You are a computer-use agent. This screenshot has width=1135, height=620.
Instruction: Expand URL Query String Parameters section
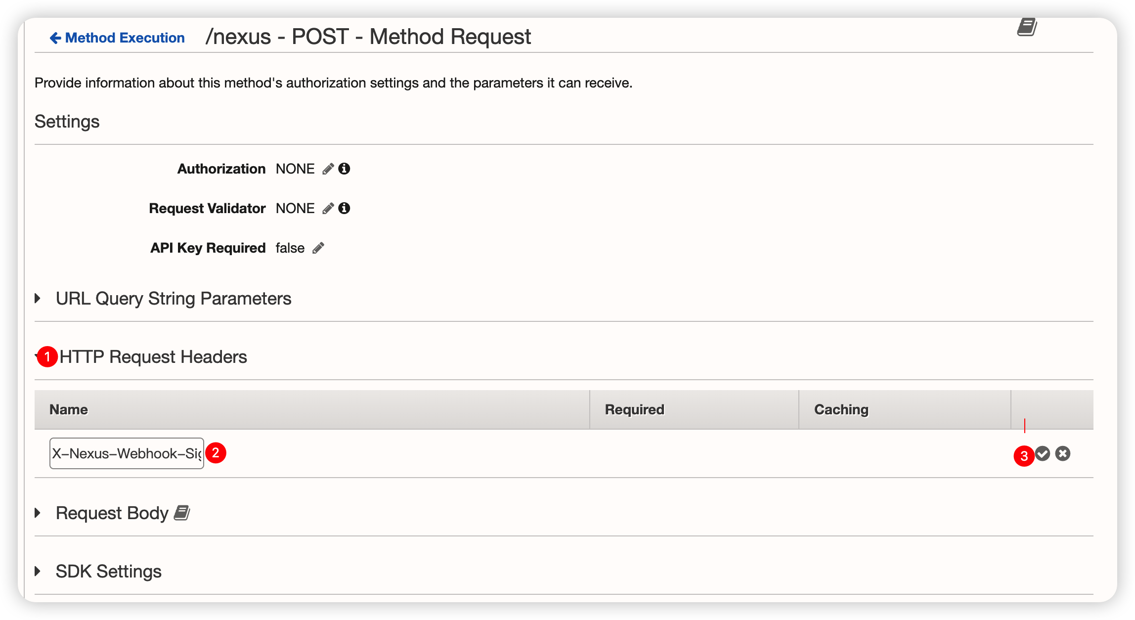coord(38,299)
